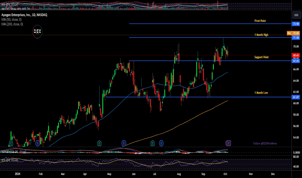Click the Nov time axis label
This screenshot has height=178, width=302.
click(x=251, y=174)
